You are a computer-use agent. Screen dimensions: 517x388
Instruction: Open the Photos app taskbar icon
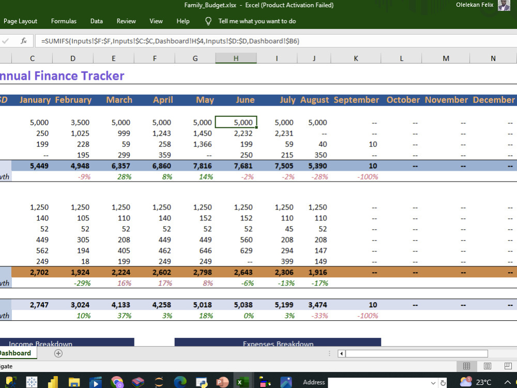[x=286, y=382]
